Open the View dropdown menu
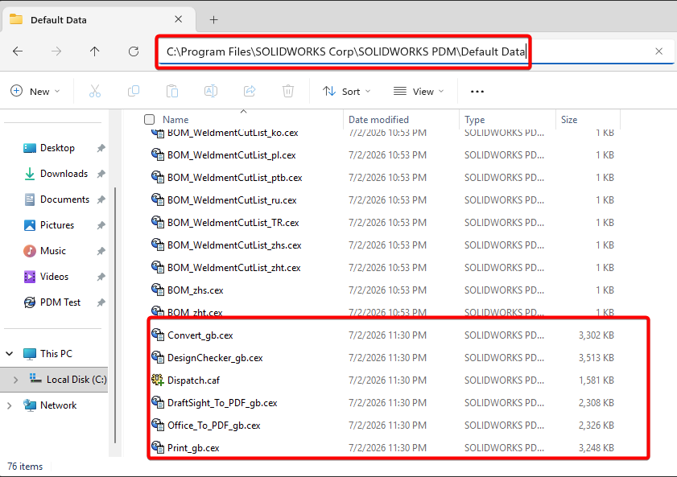The height and width of the screenshot is (477, 677). tap(419, 92)
